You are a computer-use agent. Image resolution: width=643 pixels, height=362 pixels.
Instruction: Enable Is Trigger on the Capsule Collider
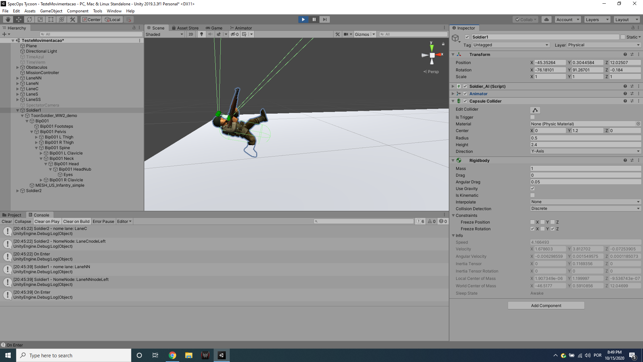point(532,117)
